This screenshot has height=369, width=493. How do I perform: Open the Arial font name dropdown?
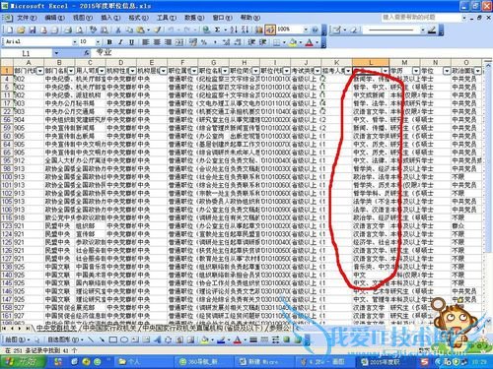pos(75,42)
